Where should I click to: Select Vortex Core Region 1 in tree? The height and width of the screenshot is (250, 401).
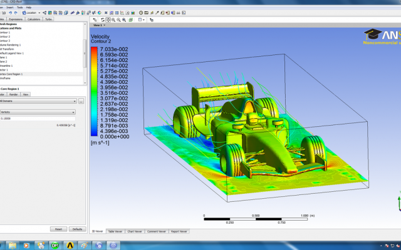11,74
